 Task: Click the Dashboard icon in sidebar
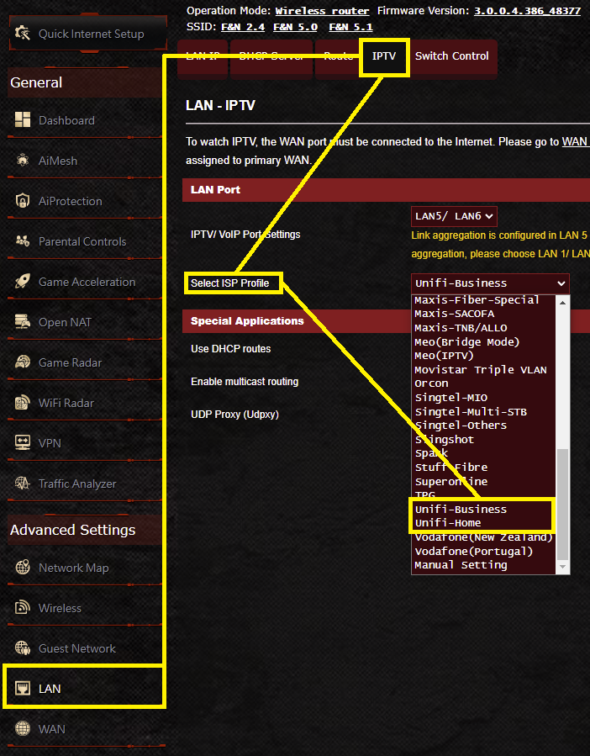click(23, 120)
